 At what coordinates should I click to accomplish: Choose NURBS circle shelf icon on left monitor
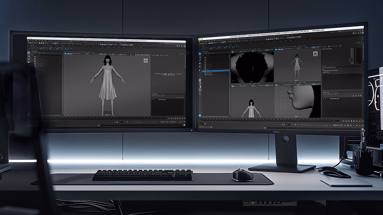[32, 48]
